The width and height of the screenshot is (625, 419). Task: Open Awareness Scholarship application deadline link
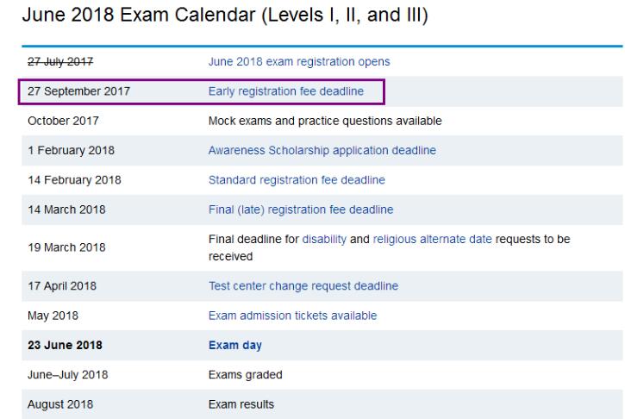click(x=322, y=150)
